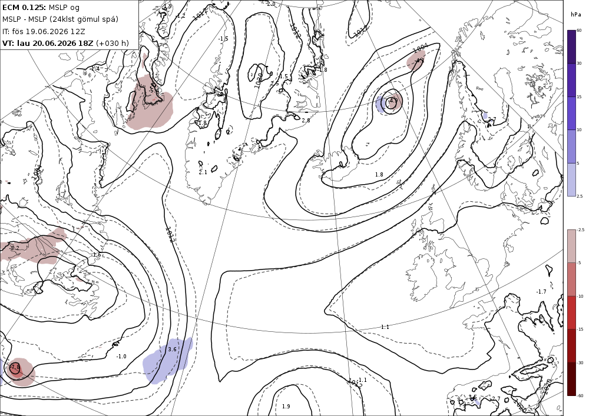589x416 pixels.
Task: Click the '-1.4' difference value
Action: click(95, 69)
